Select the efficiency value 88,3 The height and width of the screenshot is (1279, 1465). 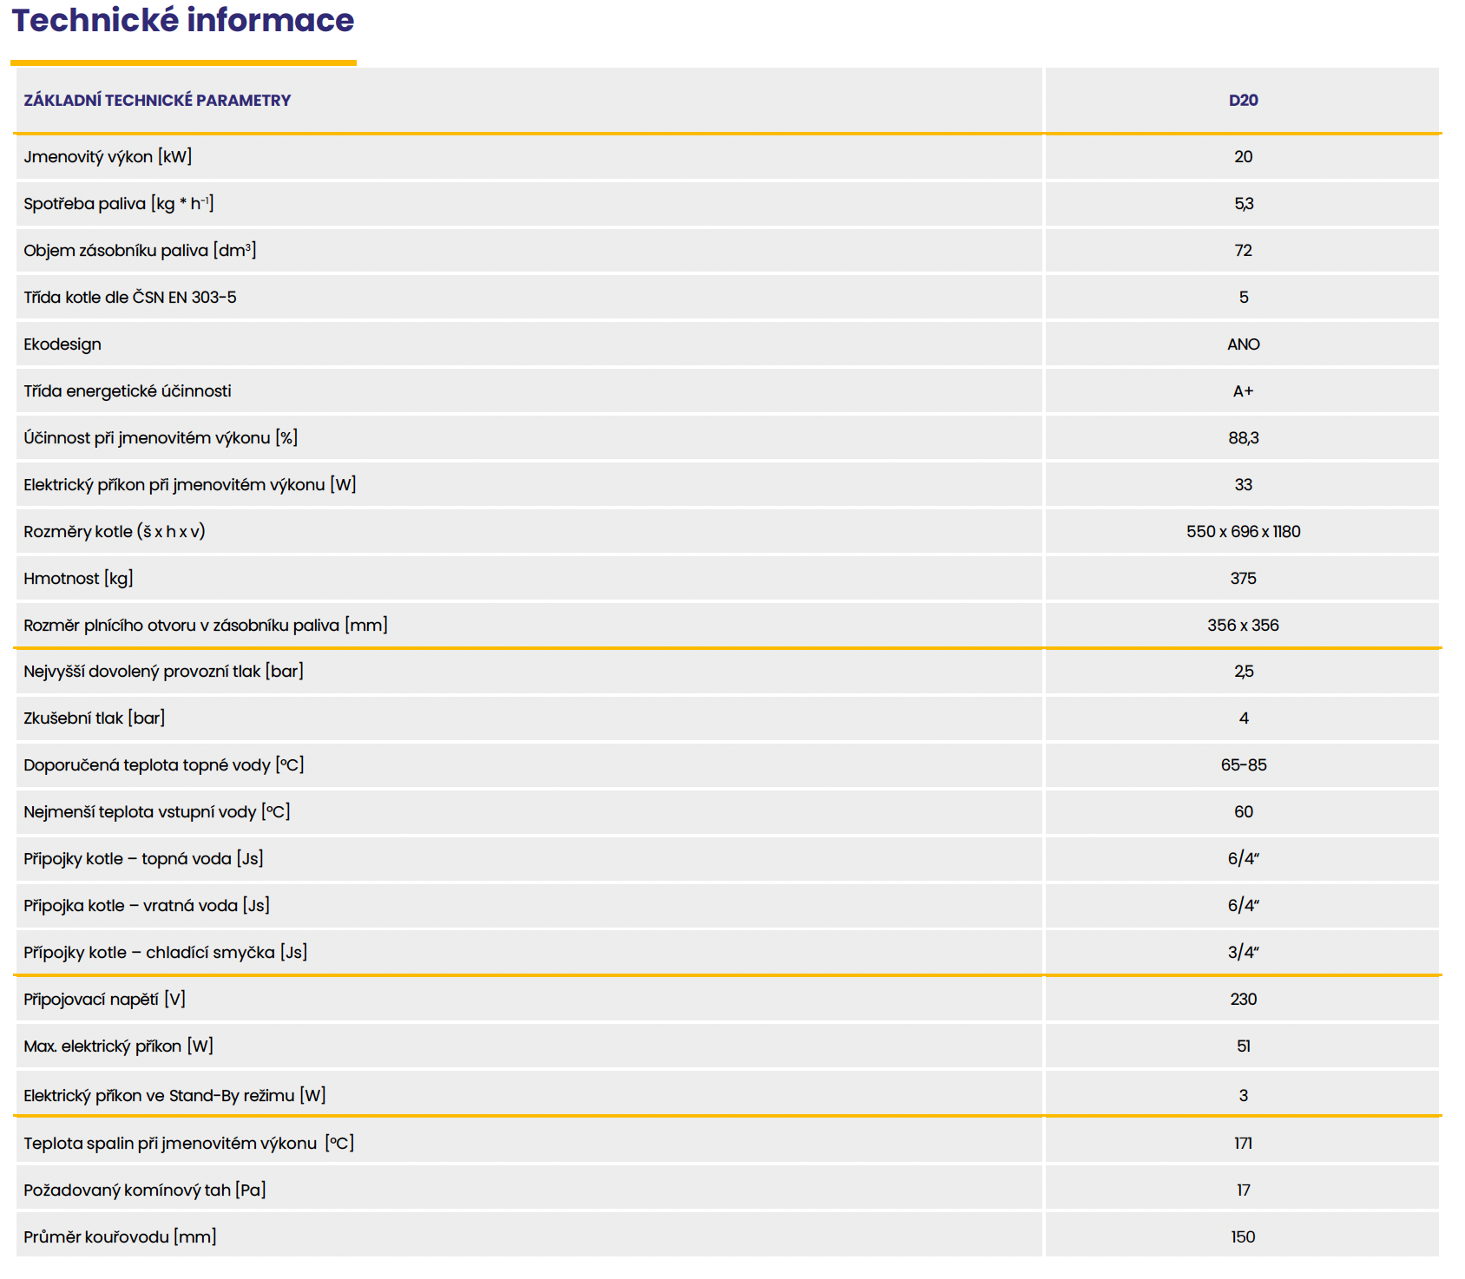tap(1243, 438)
